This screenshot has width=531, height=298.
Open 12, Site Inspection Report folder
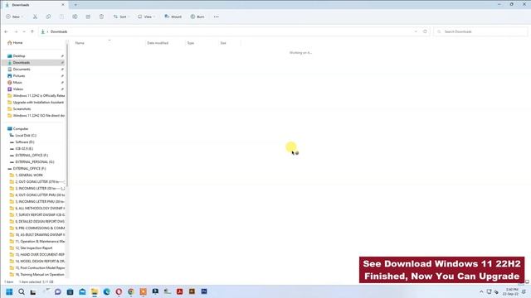pyautogui.click(x=34, y=248)
